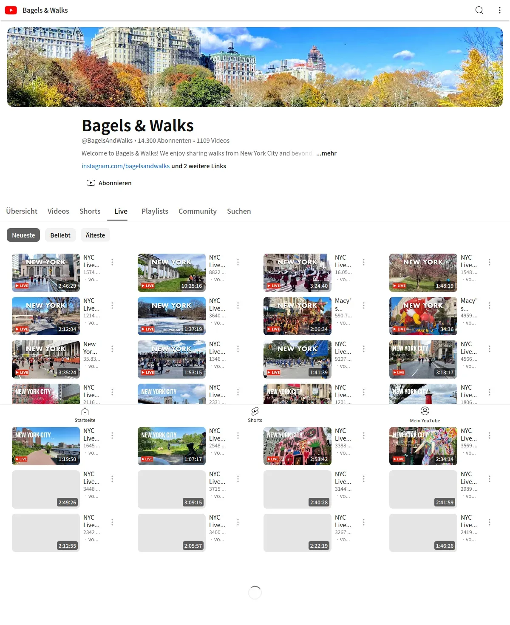The width and height of the screenshot is (510, 625).
Task: Open the Community tab
Action: coord(198,211)
